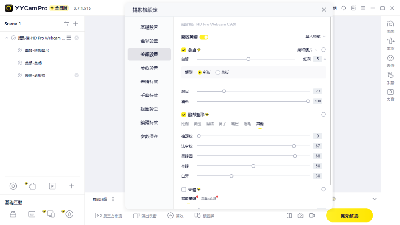Click the screenshot camera icon

click(300, 215)
